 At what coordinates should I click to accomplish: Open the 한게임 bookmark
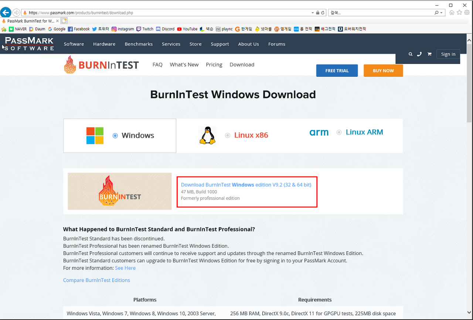click(244, 29)
